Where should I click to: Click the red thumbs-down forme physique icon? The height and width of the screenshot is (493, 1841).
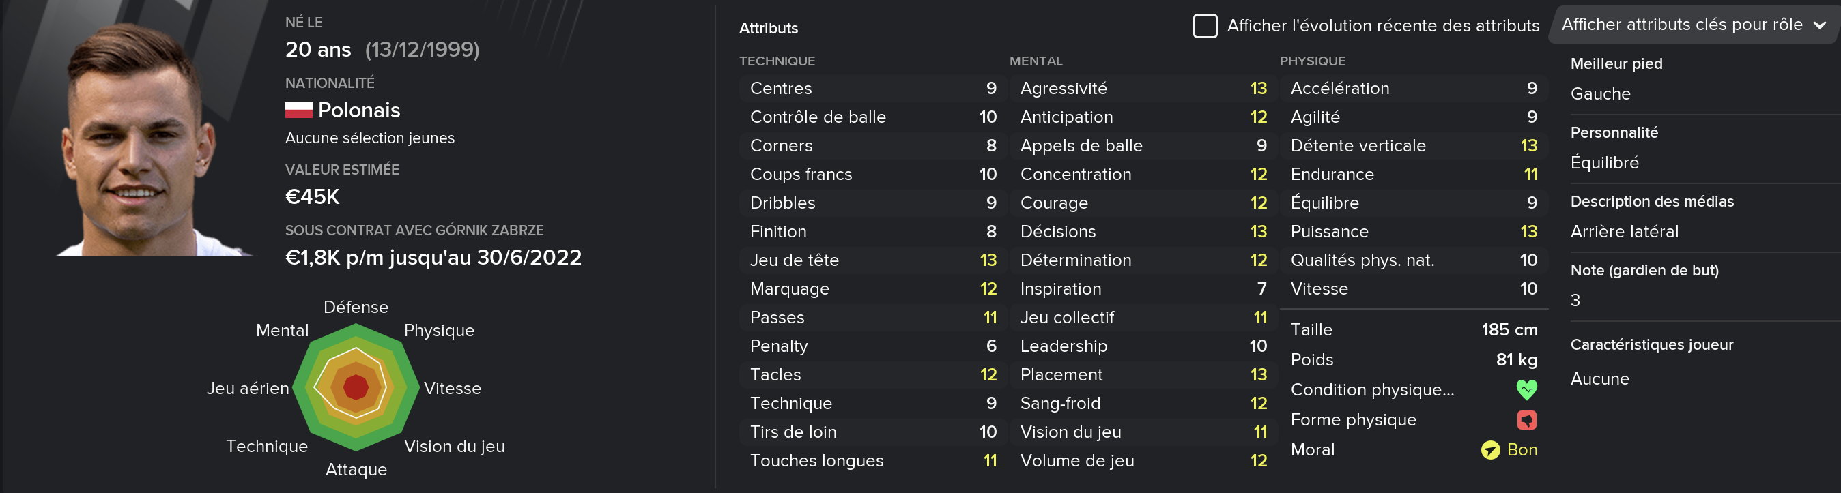pos(1526,419)
